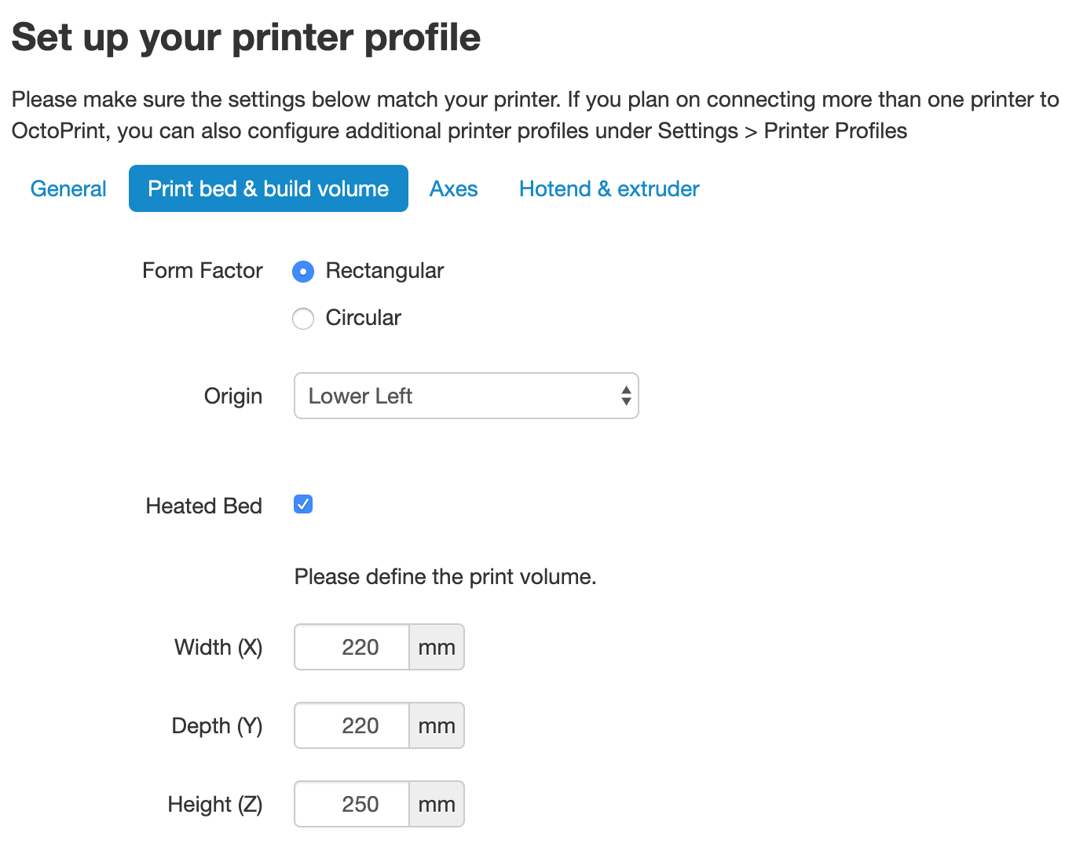This screenshot has width=1087, height=851.
Task: Select the Rectangular text label
Action: tap(384, 271)
